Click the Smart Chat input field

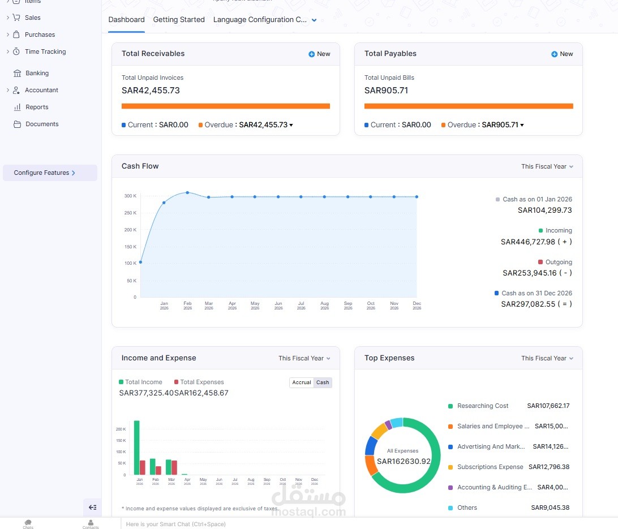[369, 524]
